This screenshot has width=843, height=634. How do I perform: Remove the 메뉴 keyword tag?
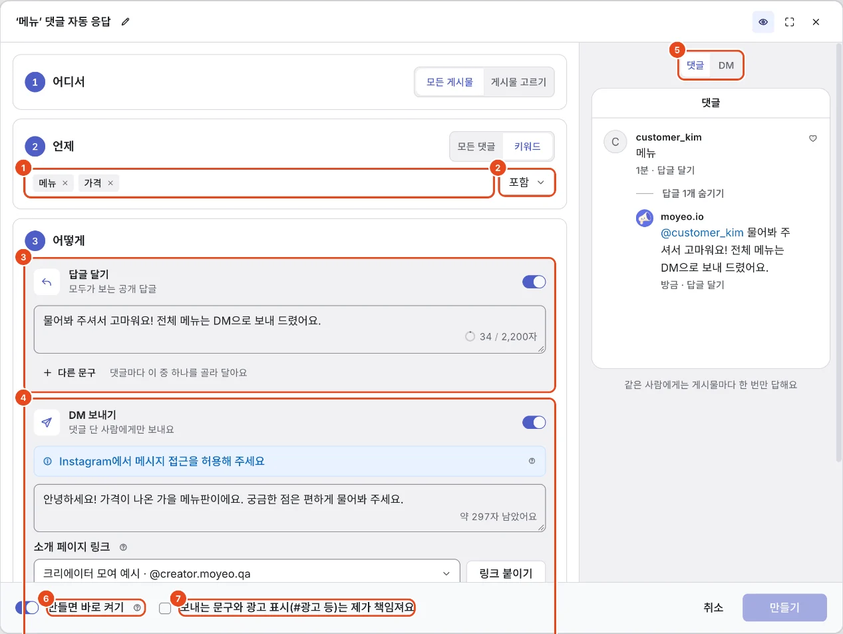65,183
